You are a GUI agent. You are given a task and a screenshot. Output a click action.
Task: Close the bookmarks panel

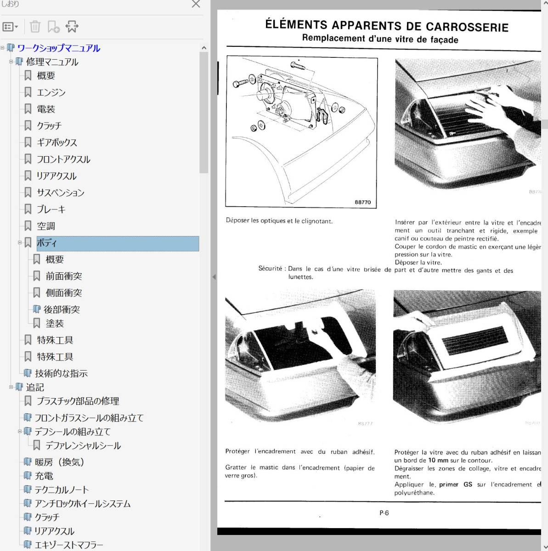196,5
